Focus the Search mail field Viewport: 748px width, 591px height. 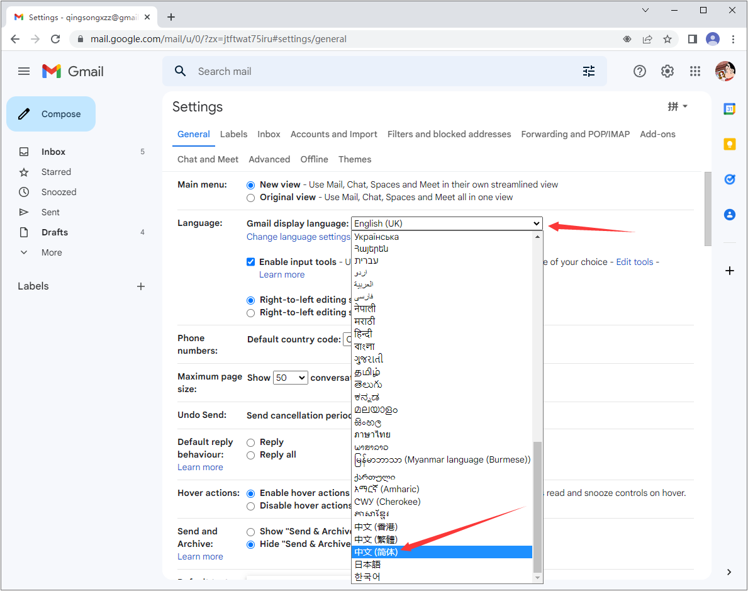pos(384,71)
